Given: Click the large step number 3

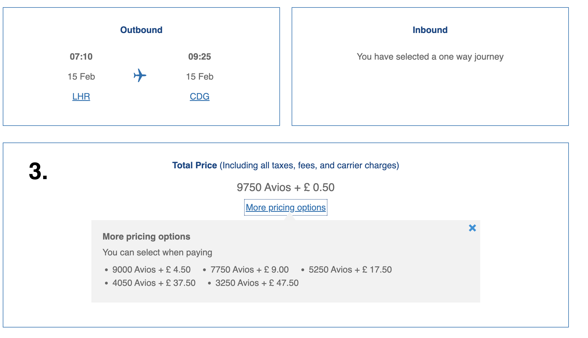Looking at the screenshot, I should point(38,171).
